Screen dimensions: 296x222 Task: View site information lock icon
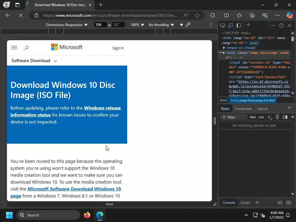(x=36, y=15)
